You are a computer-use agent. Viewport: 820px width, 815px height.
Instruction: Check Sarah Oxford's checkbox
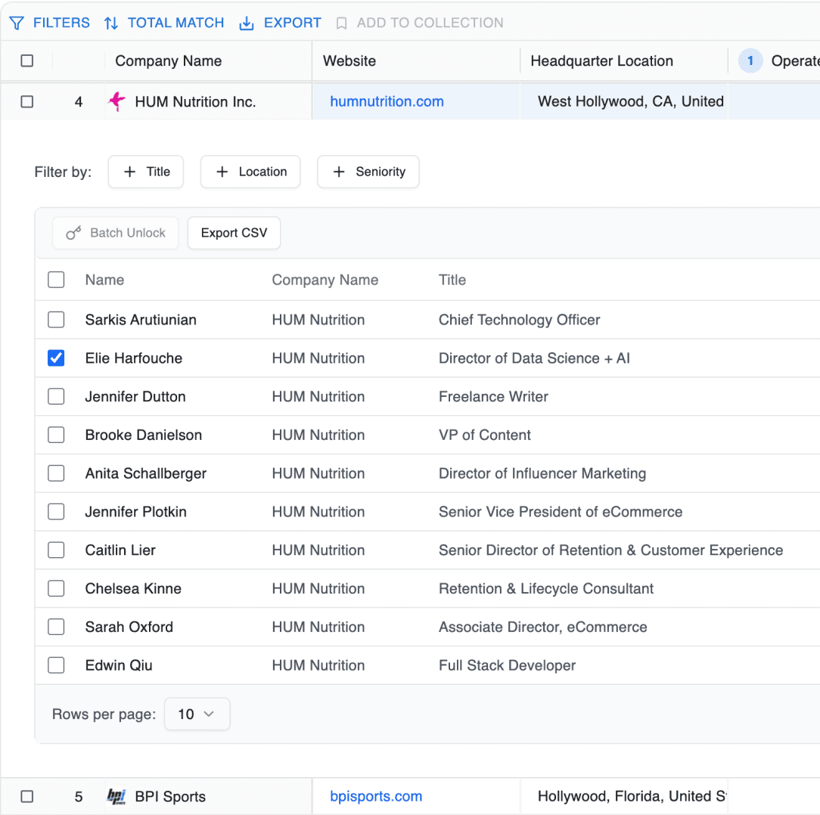(x=56, y=627)
